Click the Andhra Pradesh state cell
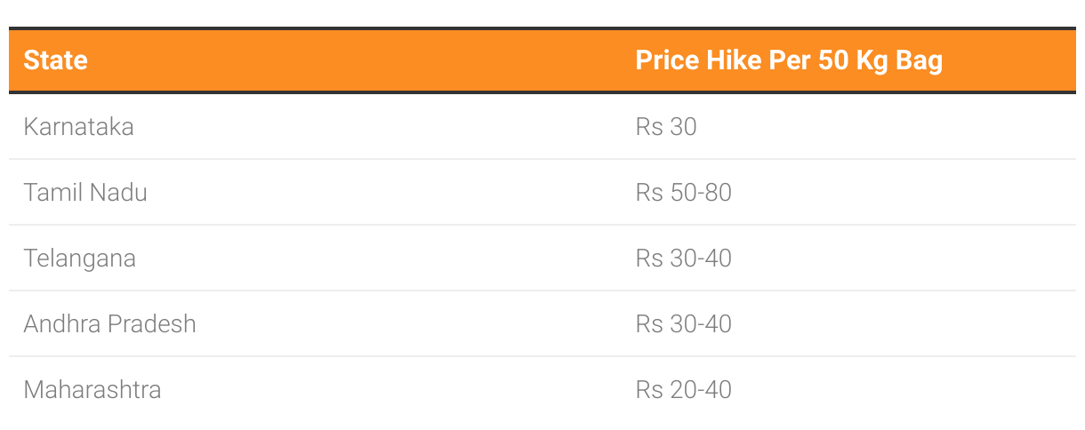Viewport: 1085px width, 430px height. click(x=109, y=323)
